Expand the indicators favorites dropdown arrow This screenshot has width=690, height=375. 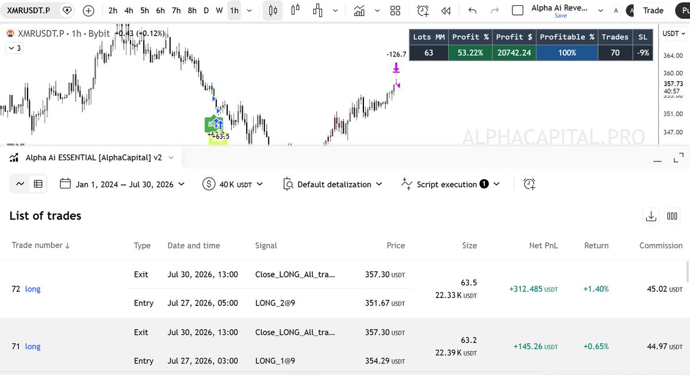377,10
